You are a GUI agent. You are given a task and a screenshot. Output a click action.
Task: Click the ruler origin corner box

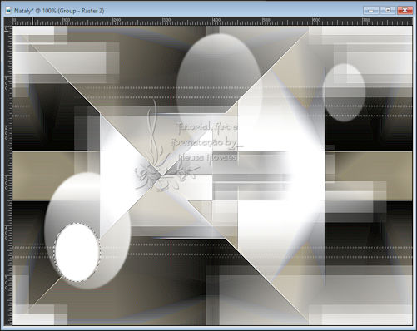(8, 22)
